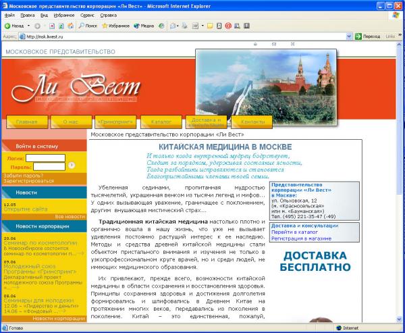Open Семинар по косметологии news link
Screen dimensions: 405x333
pos(40,243)
